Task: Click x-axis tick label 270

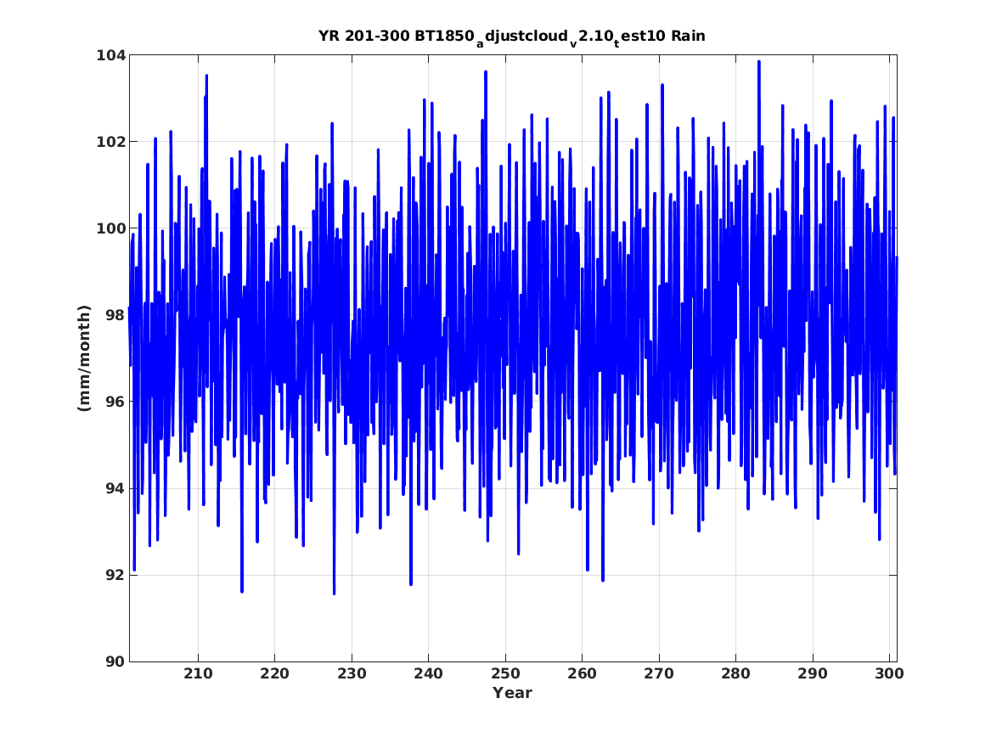Action: click(659, 673)
